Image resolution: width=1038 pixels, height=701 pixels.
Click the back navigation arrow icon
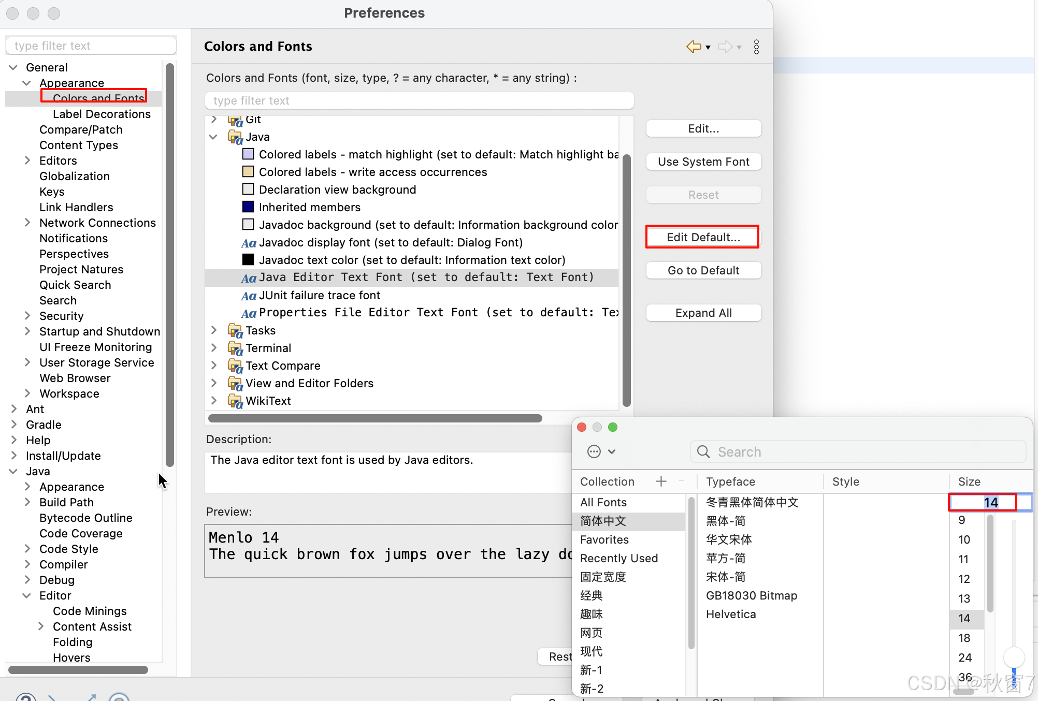pos(693,47)
